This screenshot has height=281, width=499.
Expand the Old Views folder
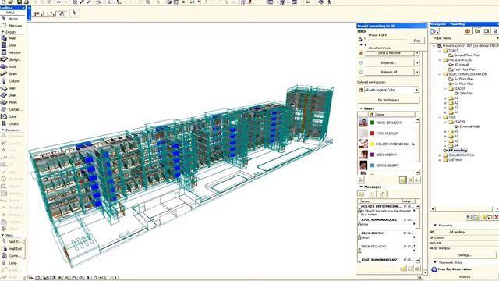(440, 160)
